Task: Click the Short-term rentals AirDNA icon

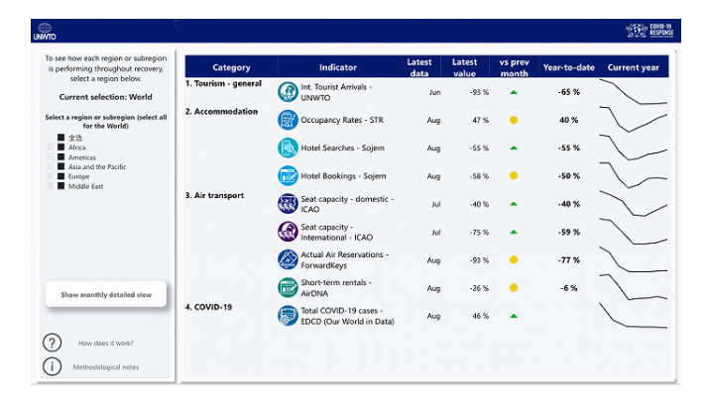Action: pos(288,287)
